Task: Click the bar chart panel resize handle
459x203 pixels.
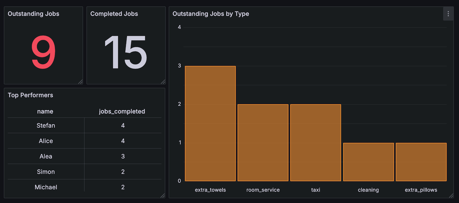Action: [451, 195]
